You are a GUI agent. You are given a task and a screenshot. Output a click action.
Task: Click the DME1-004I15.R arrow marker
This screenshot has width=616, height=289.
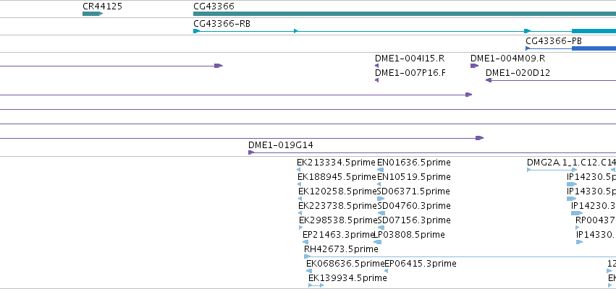376,66
